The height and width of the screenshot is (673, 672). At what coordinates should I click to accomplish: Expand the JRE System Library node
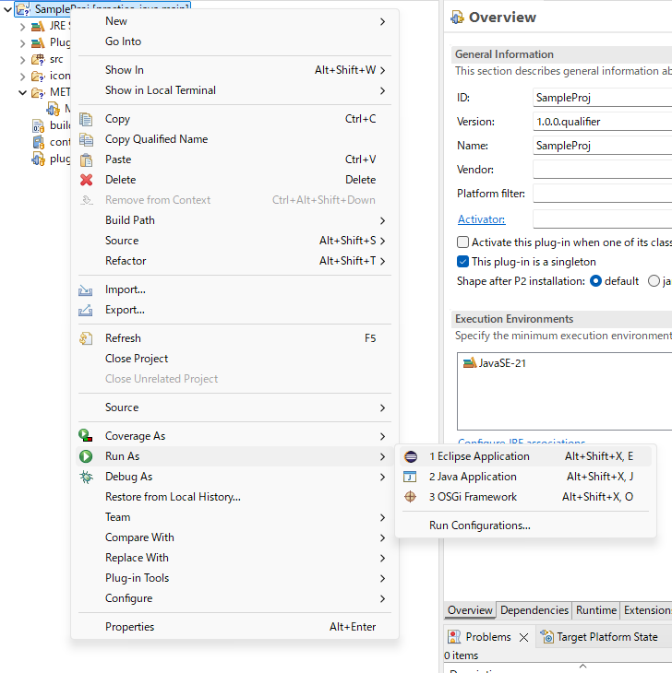coord(23,27)
